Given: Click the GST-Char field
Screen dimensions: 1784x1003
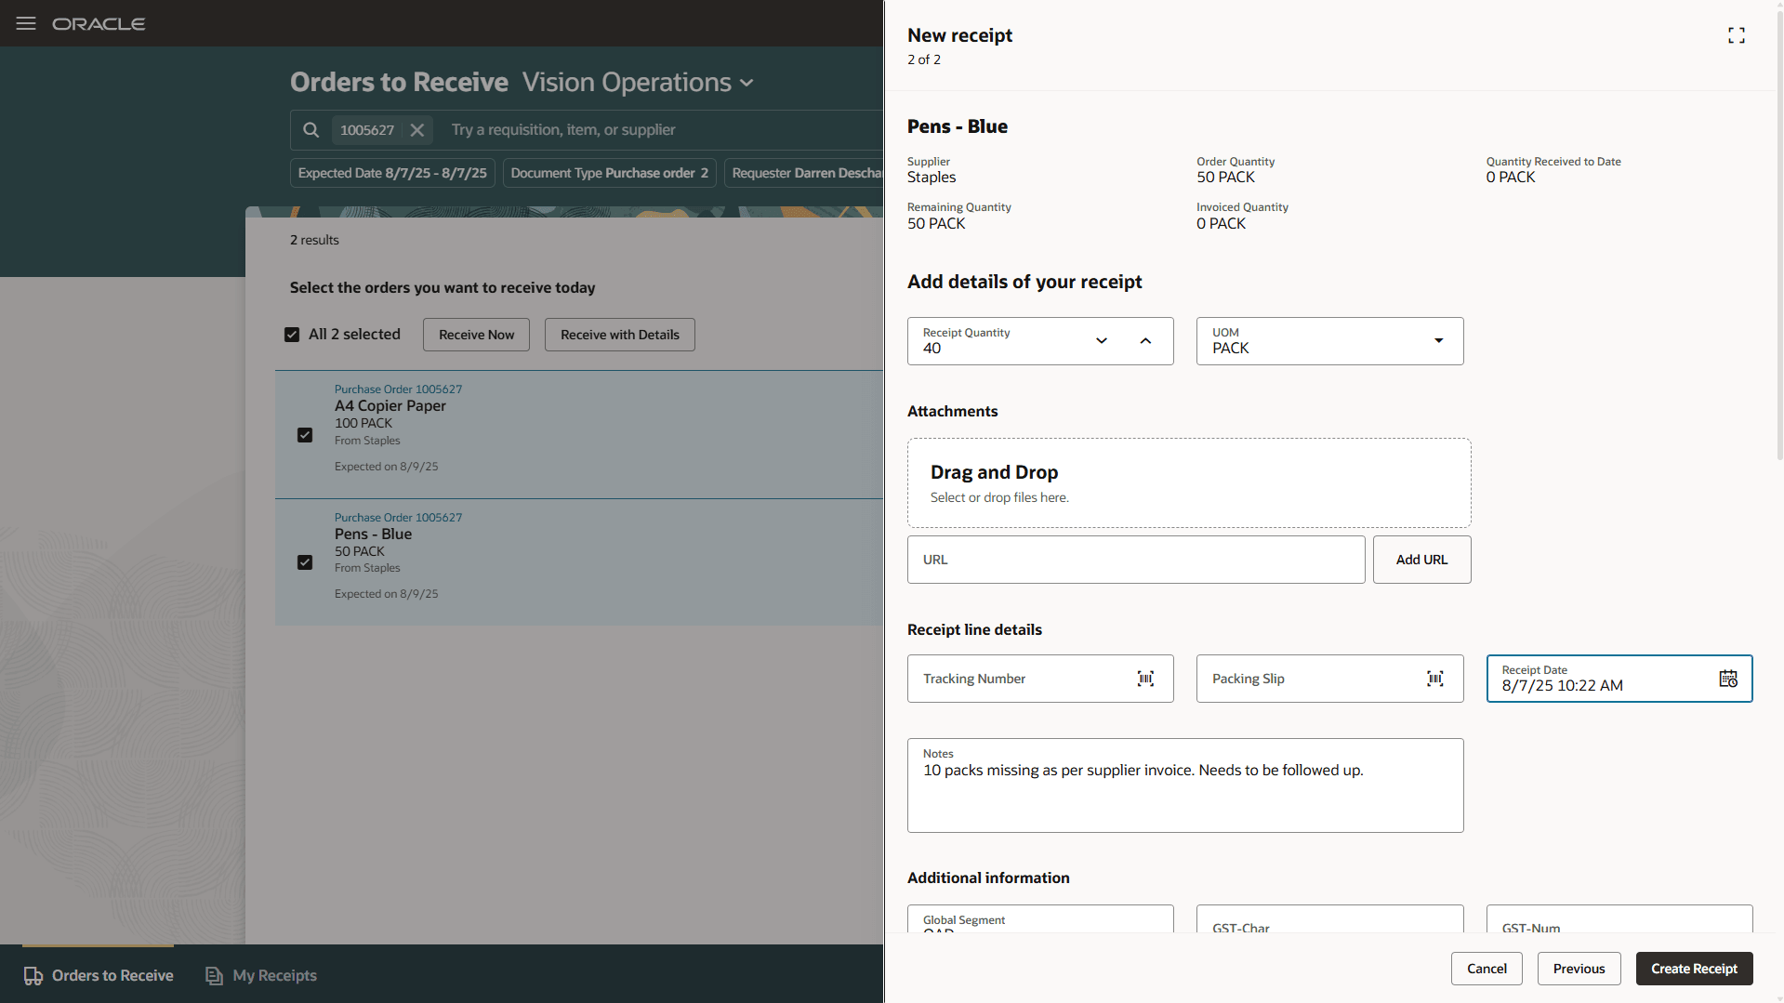Looking at the screenshot, I should [x=1329, y=920].
